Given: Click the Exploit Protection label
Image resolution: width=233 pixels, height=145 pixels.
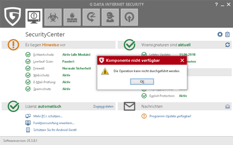Looking at the screenshot, I should pos(162,96).
